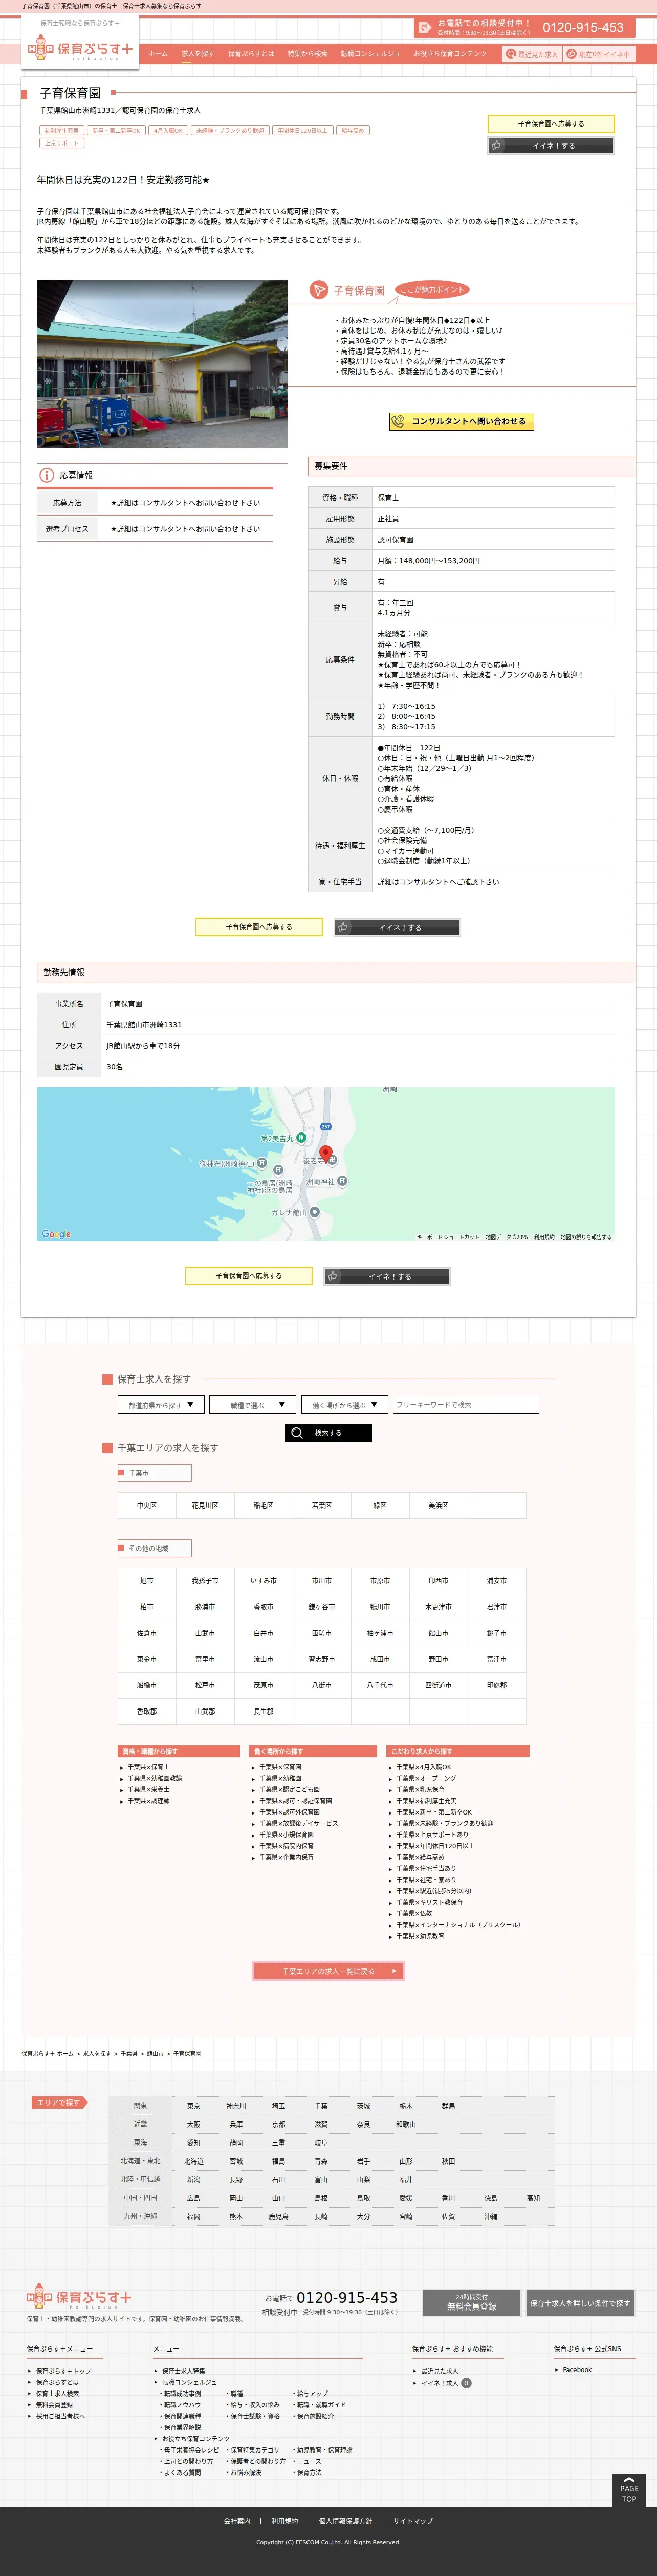Click 保育士求人を詳しい条件で探す in the footer
This screenshot has width=657, height=2576.
[x=580, y=2302]
